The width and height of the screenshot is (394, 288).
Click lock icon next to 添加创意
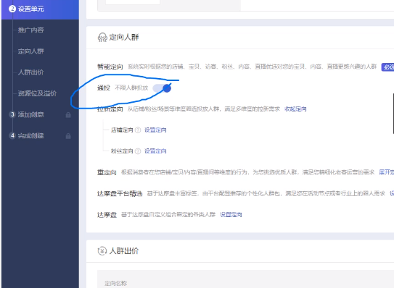click(x=68, y=115)
